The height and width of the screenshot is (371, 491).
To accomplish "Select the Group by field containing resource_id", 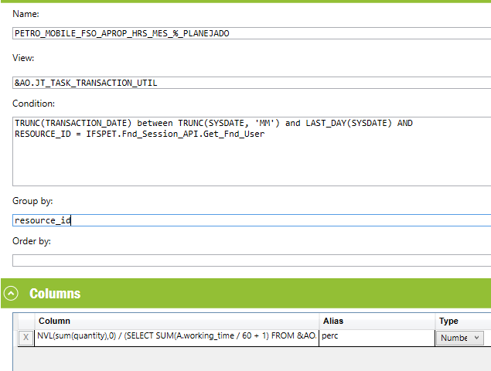I will 252,220.
